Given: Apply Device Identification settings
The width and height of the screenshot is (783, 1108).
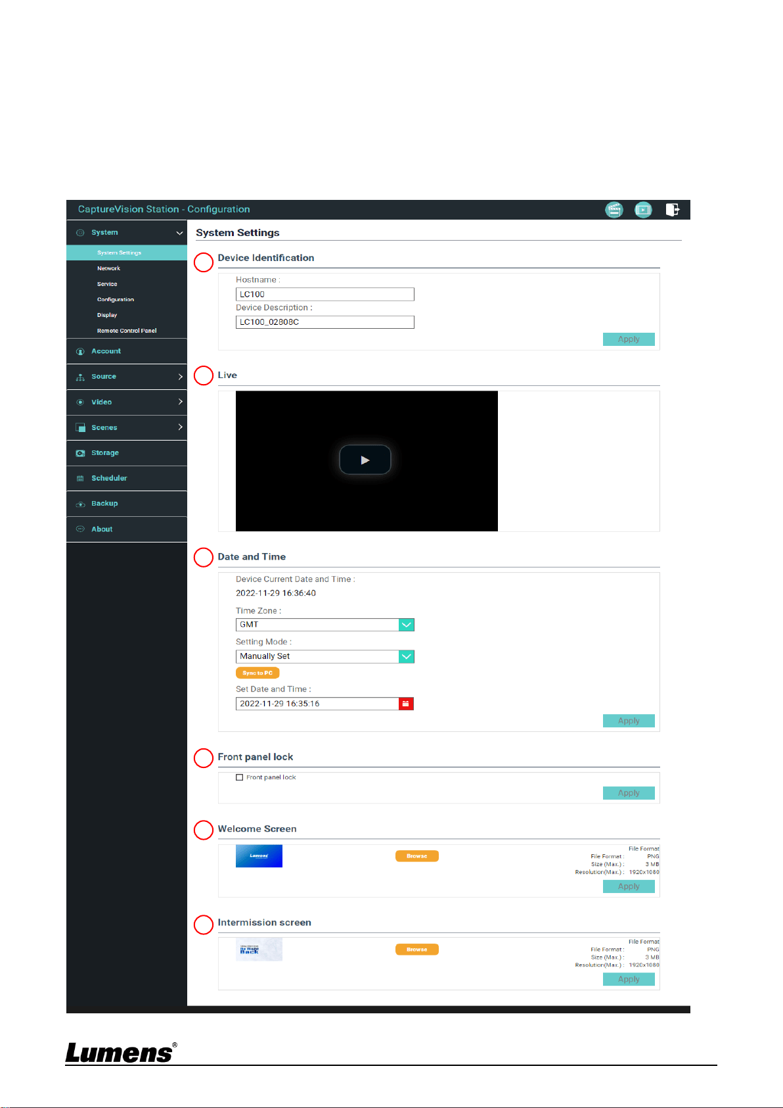Looking at the screenshot, I should coord(629,339).
